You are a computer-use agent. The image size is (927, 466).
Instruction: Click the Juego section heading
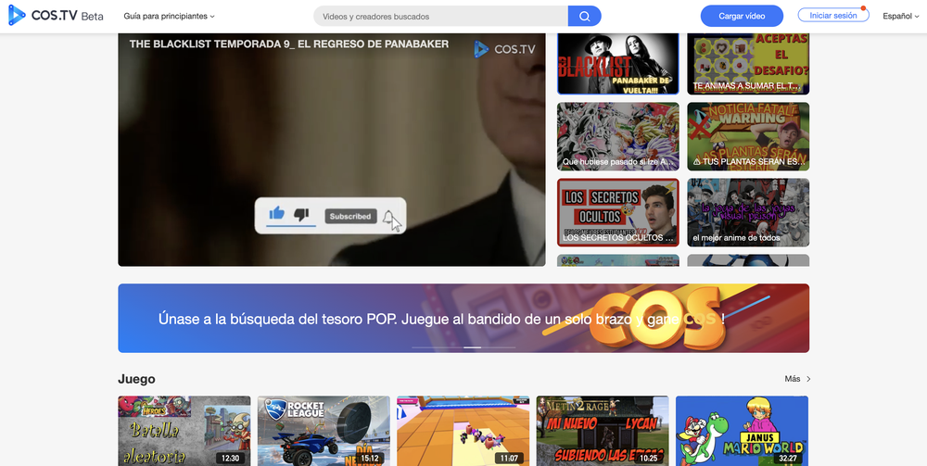(136, 379)
